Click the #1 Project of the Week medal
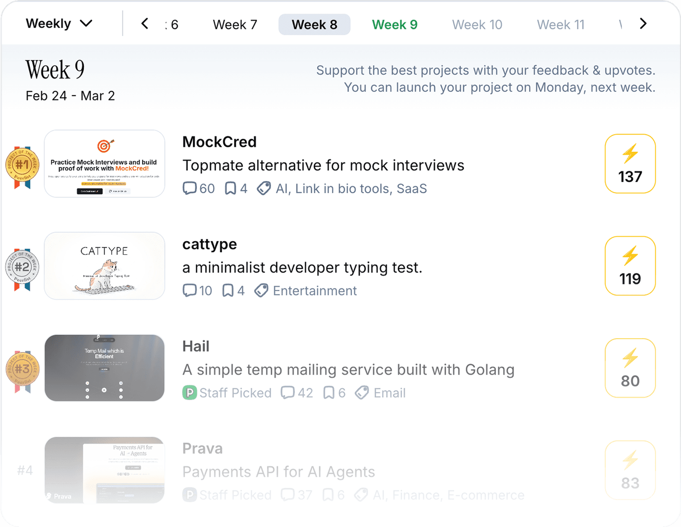Screen dimensions: 681x527 (x=22, y=166)
